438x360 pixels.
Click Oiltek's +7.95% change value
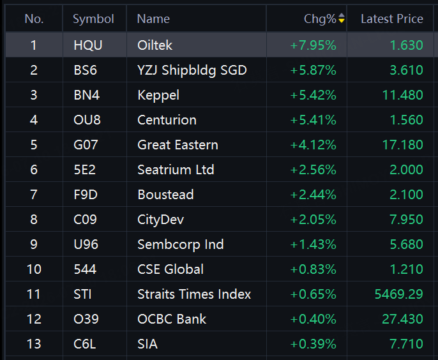point(313,45)
